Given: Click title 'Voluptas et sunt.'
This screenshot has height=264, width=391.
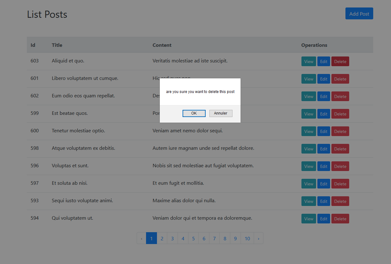Looking at the screenshot, I should 70,166.
